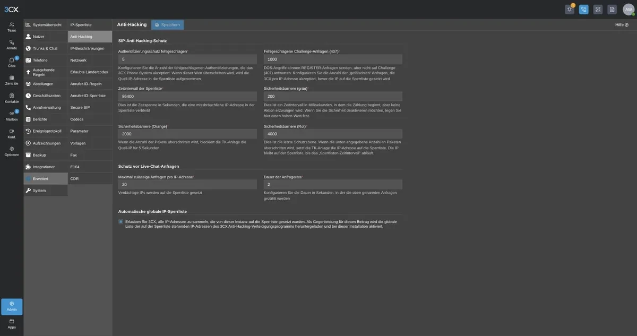Click the QR code icon in the header

598,9
